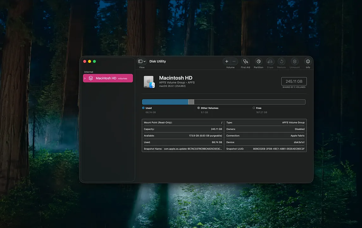
Task: Click the 245.11 GB capacity box
Action: click(294, 81)
